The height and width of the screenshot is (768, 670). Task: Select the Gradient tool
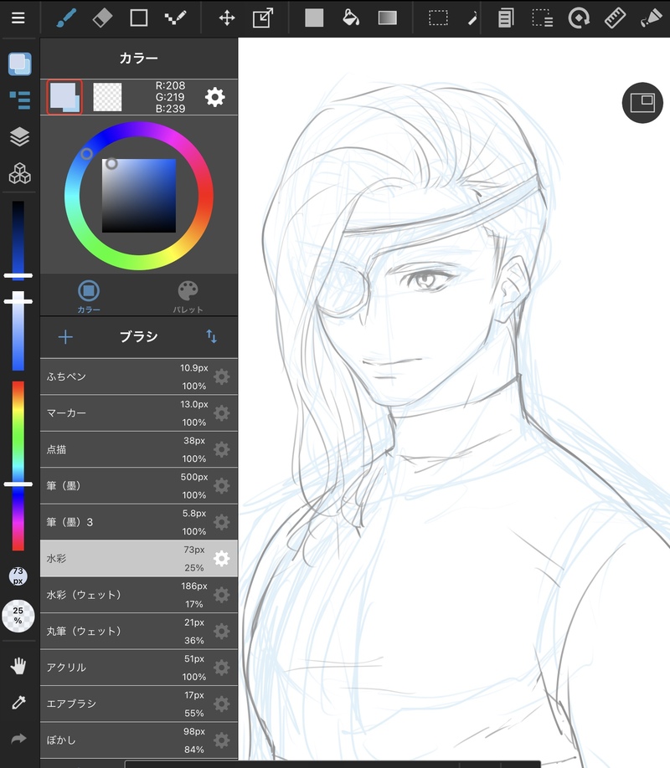coord(388,18)
